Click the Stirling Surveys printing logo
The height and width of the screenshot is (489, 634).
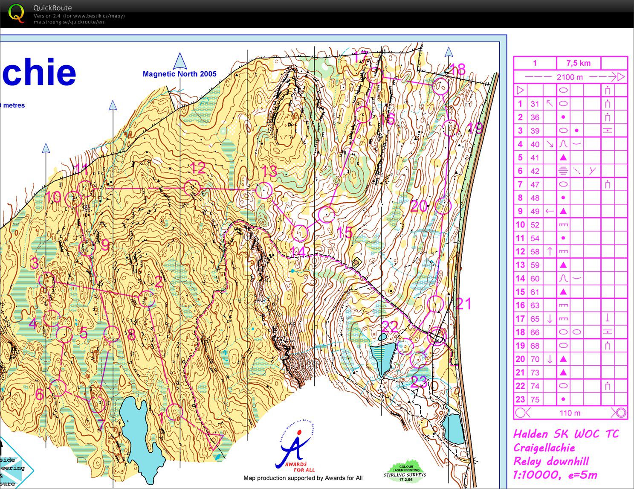(x=405, y=470)
